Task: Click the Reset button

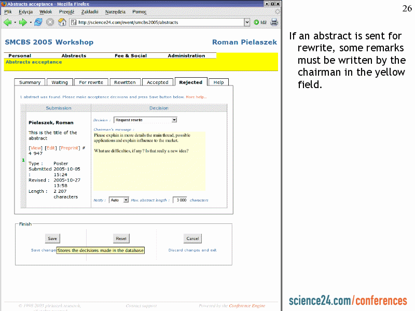Action: click(x=121, y=238)
